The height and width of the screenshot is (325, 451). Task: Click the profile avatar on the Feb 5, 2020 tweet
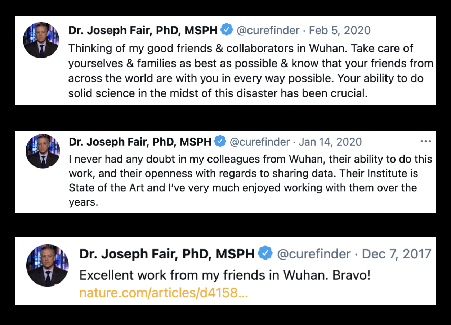click(x=41, y=40)
